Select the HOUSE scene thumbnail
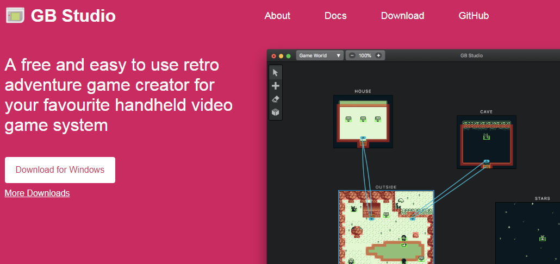 (363, 122)
